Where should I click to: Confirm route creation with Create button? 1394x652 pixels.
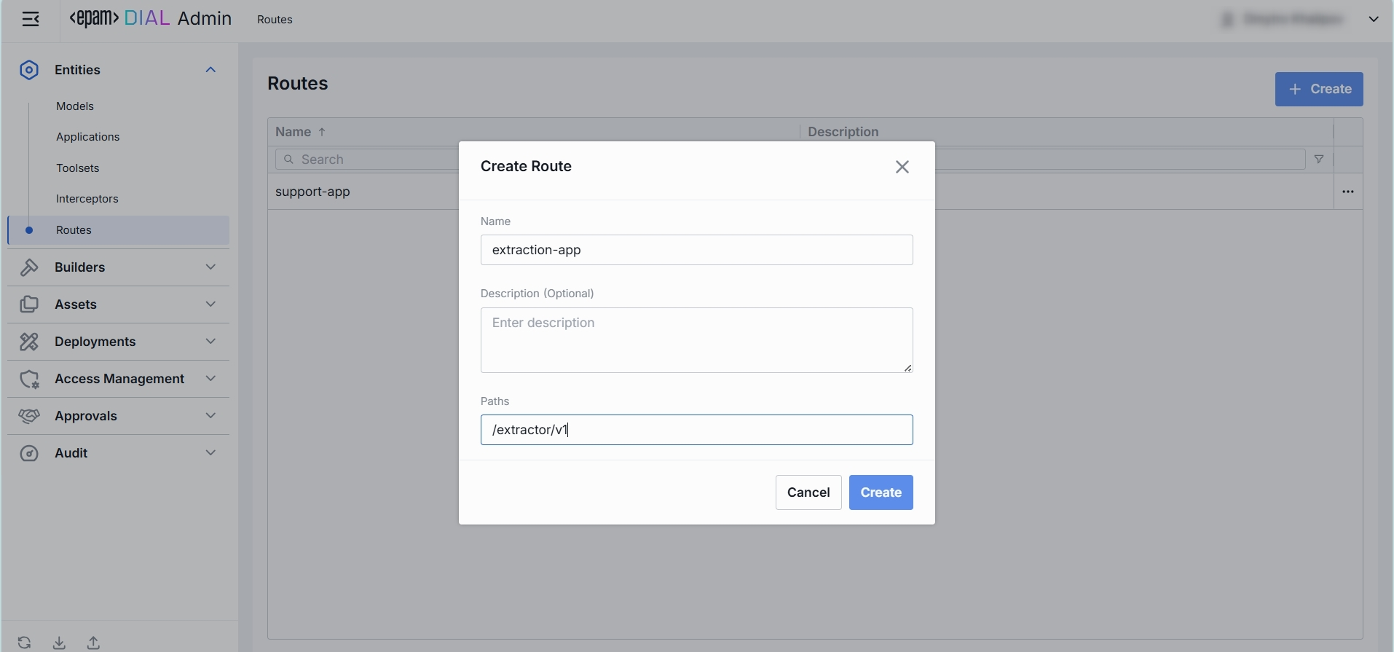tap(881, 492)
